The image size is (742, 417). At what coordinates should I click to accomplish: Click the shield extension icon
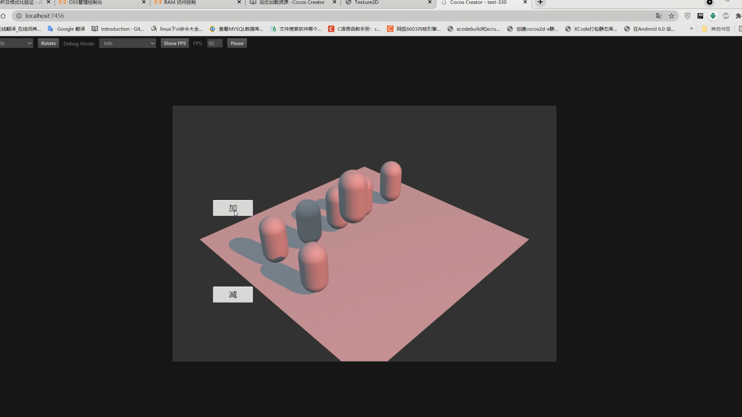(687, 16)
